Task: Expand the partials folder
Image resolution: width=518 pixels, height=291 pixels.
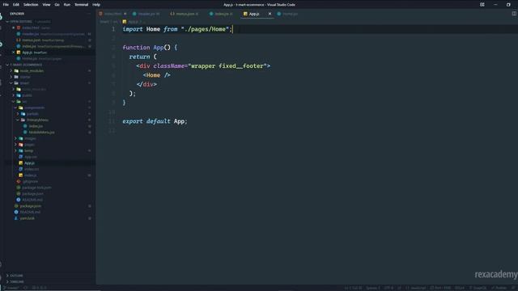Action: [18, 114]
